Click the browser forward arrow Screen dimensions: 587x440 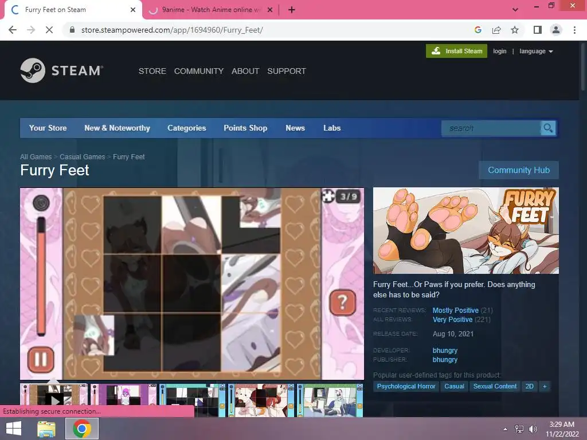tap(31, 30)
